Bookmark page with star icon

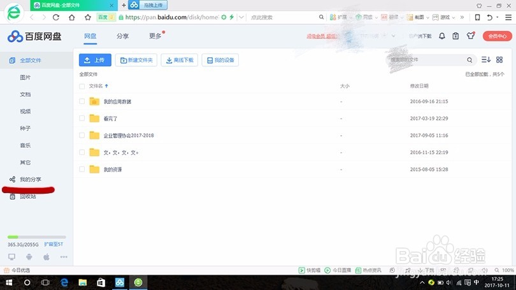87,17
